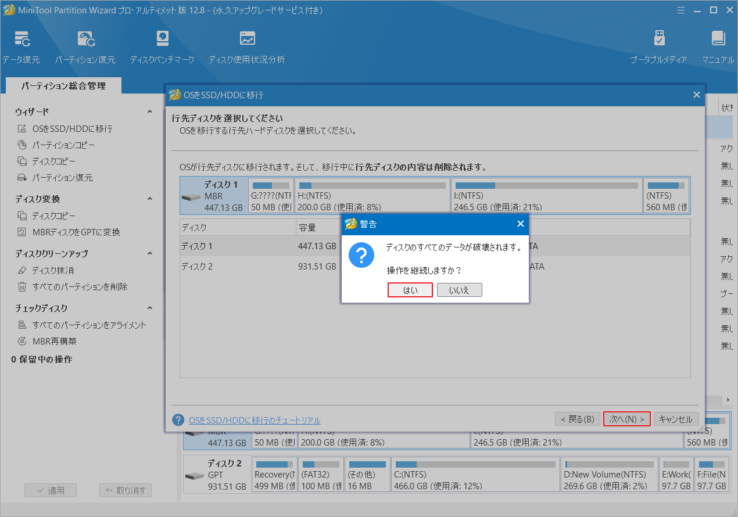Confirm the warning with はい
The width and height of the screenshot is (738, 517).
pyautogui.click(x=410, y=290)
